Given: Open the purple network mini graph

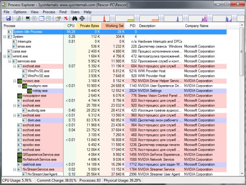Looking at the screenshot, I should pos(198,18).
